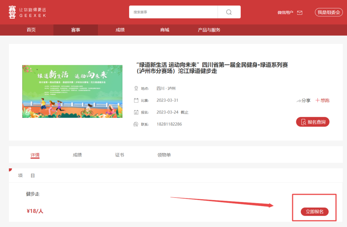Viewport: 347px width, 227px height.
Task: Go to 商城 in navigation bar
Action: point(165,30)
